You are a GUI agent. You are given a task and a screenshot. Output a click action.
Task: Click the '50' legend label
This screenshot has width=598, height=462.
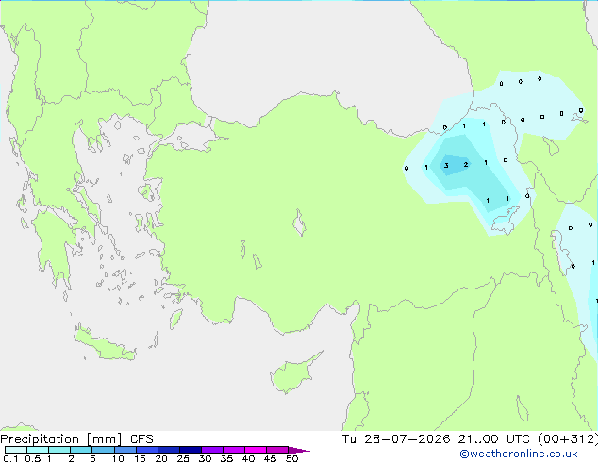click(x=291, y=458)
